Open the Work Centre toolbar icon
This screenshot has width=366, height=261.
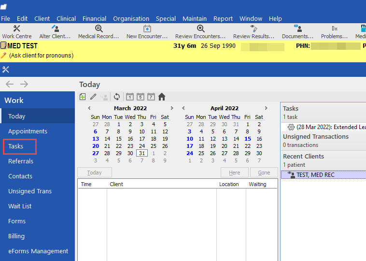click(x=17, y=32)
